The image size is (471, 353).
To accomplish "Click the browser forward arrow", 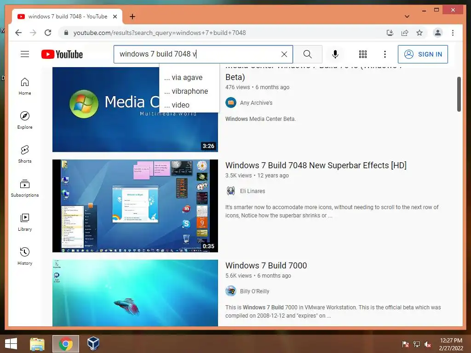I will [33, 33].
